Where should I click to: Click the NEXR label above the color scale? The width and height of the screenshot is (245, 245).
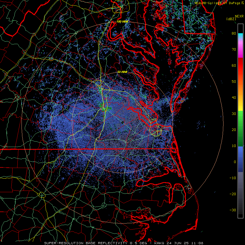239,16
